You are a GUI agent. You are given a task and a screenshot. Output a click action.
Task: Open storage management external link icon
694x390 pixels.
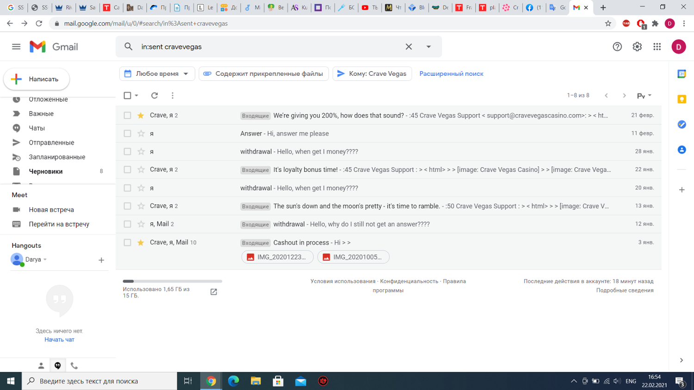tap(214, 292)
